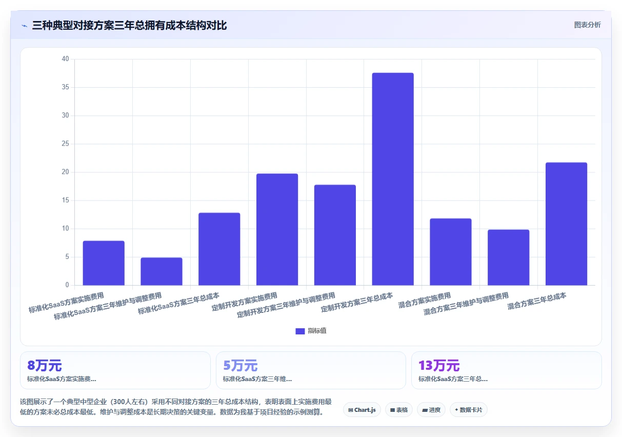Click the 8万元 value text

(45, 366)
